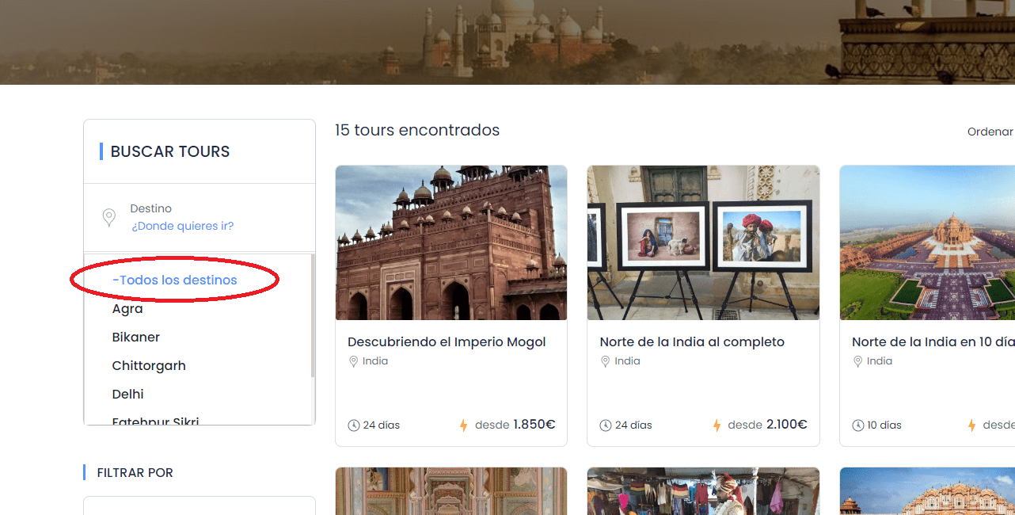Image resolution: width=1015 pixels, height=515 pixels.
Task: Click 'desde 1.850€' price text
Action: click(x=515, y=425)
